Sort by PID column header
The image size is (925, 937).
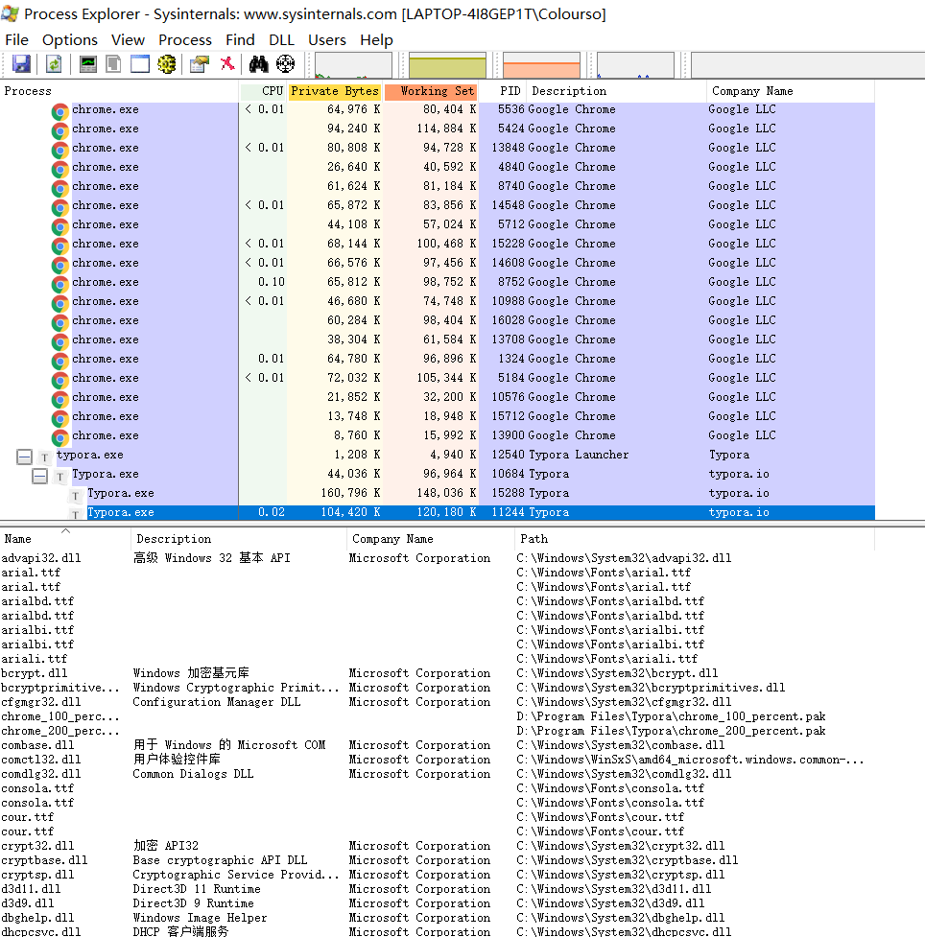503,91
